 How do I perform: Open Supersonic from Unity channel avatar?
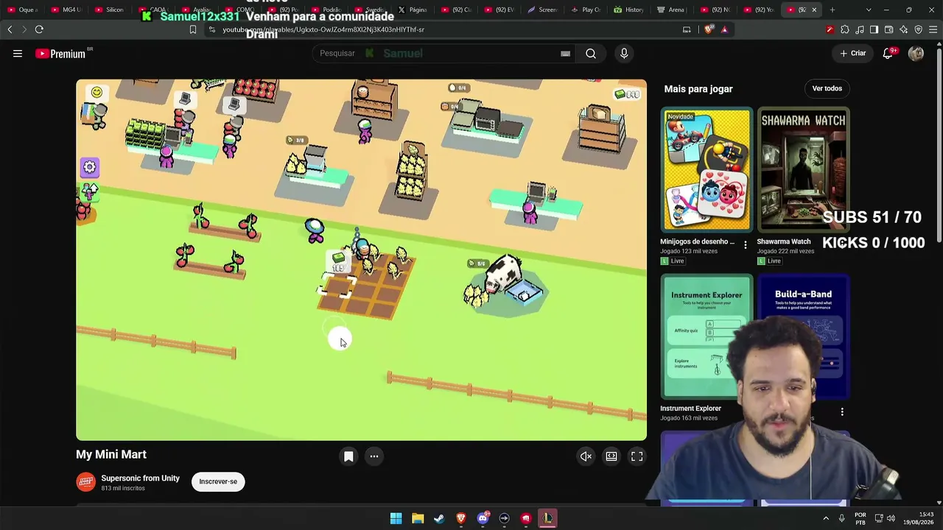pos(86,482)
